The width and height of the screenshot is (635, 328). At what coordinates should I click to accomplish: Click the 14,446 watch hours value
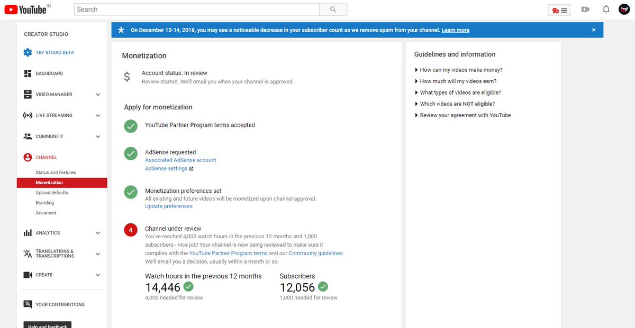(x=163, y=287)
